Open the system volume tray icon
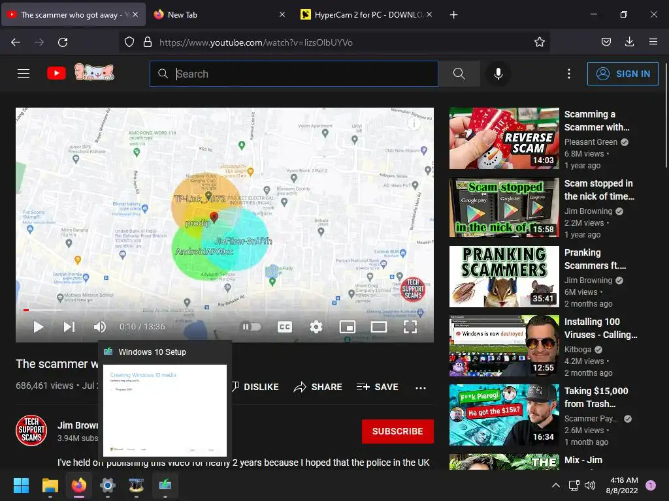Image resolution: width=669 pixels, height=501 pixels. [590, 485]
